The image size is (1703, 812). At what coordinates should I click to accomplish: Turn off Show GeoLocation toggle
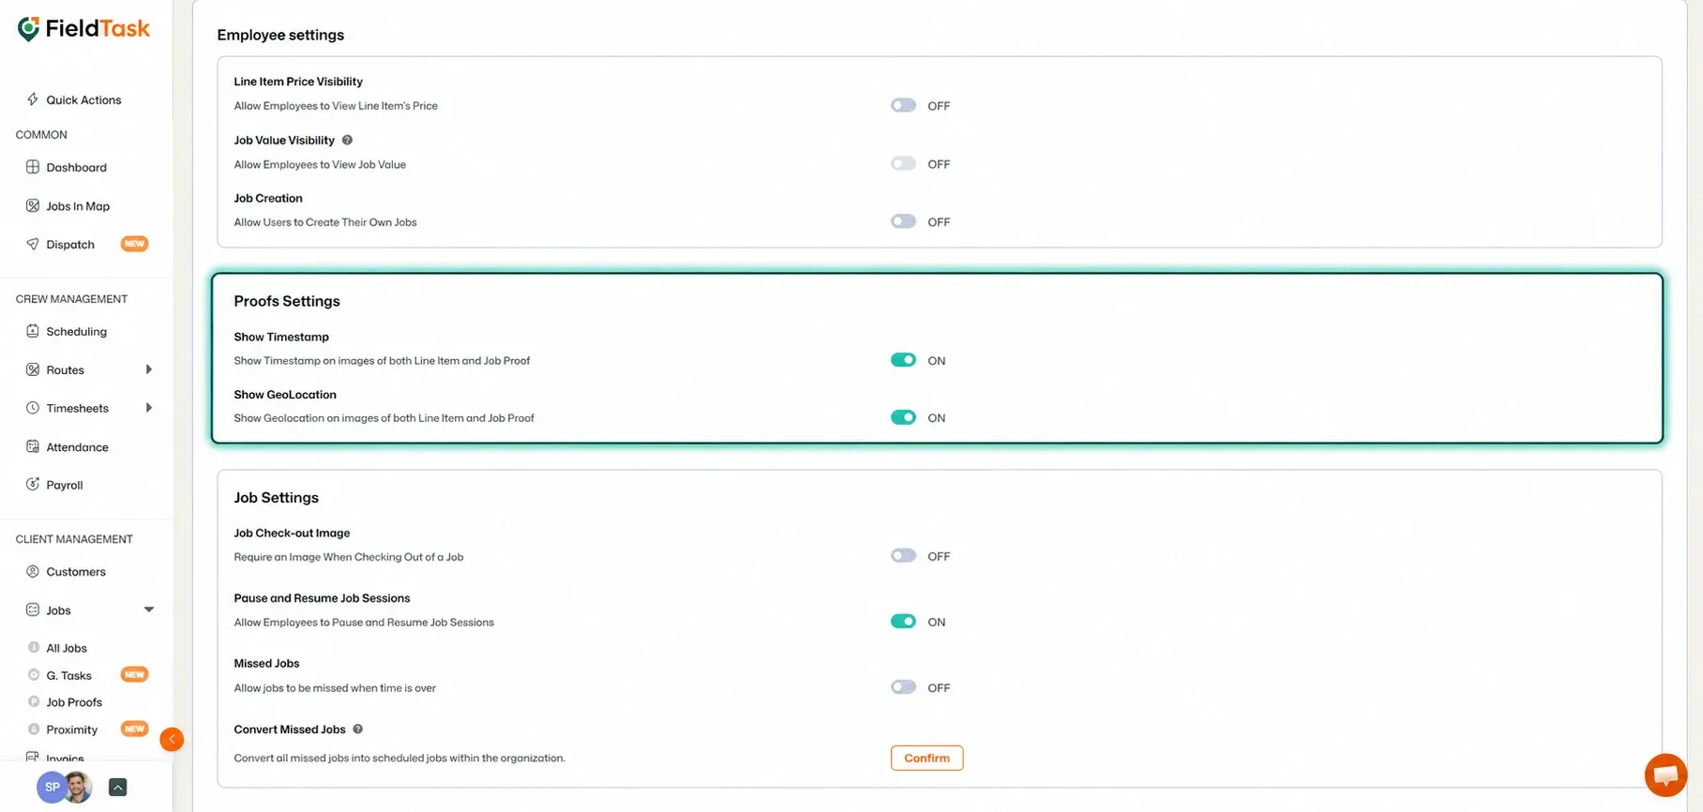coord(903,417)
